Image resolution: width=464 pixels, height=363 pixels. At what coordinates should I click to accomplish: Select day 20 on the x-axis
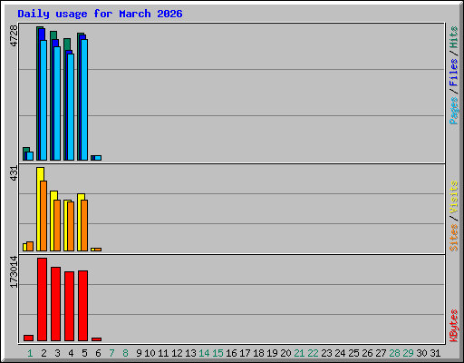coord(285,353)
